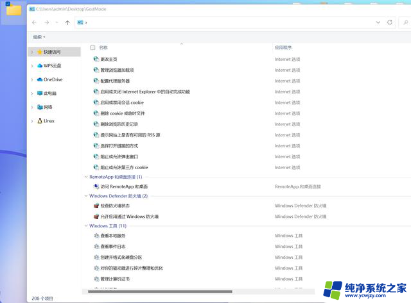
Task: Click the gear icon beside 查看本地服务
Action: [96, 236]
